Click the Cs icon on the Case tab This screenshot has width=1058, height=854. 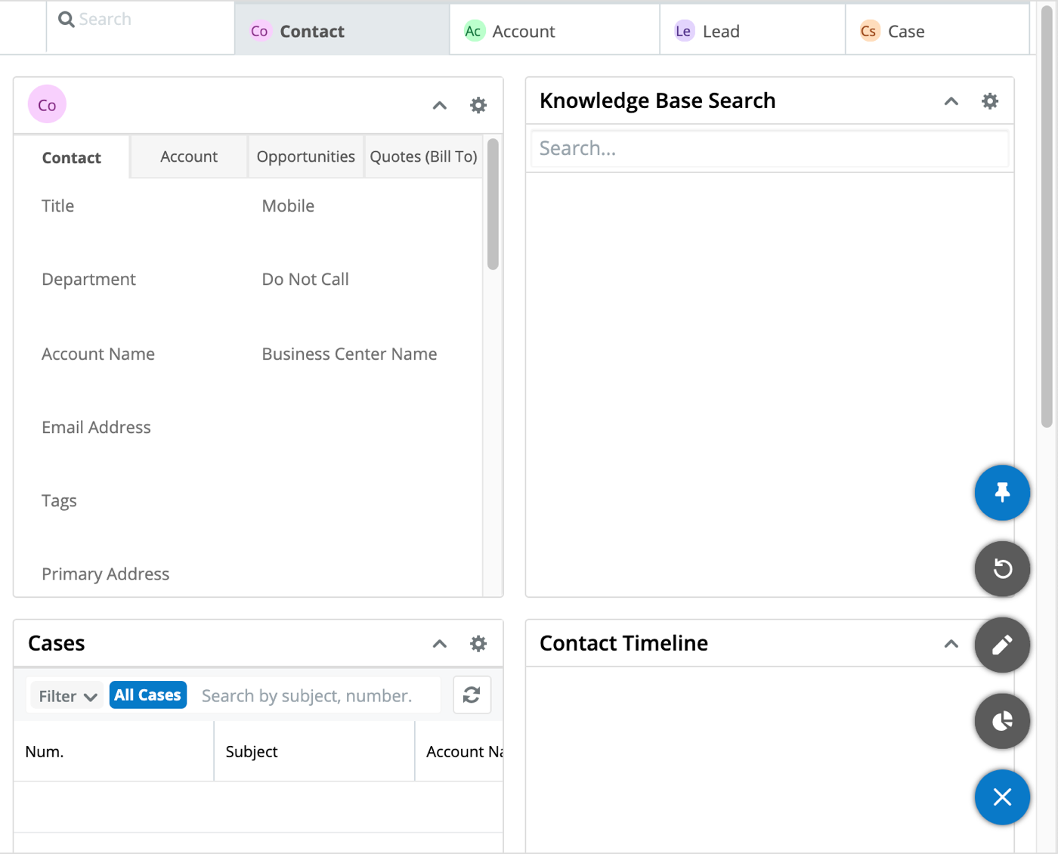coord(868,30)
